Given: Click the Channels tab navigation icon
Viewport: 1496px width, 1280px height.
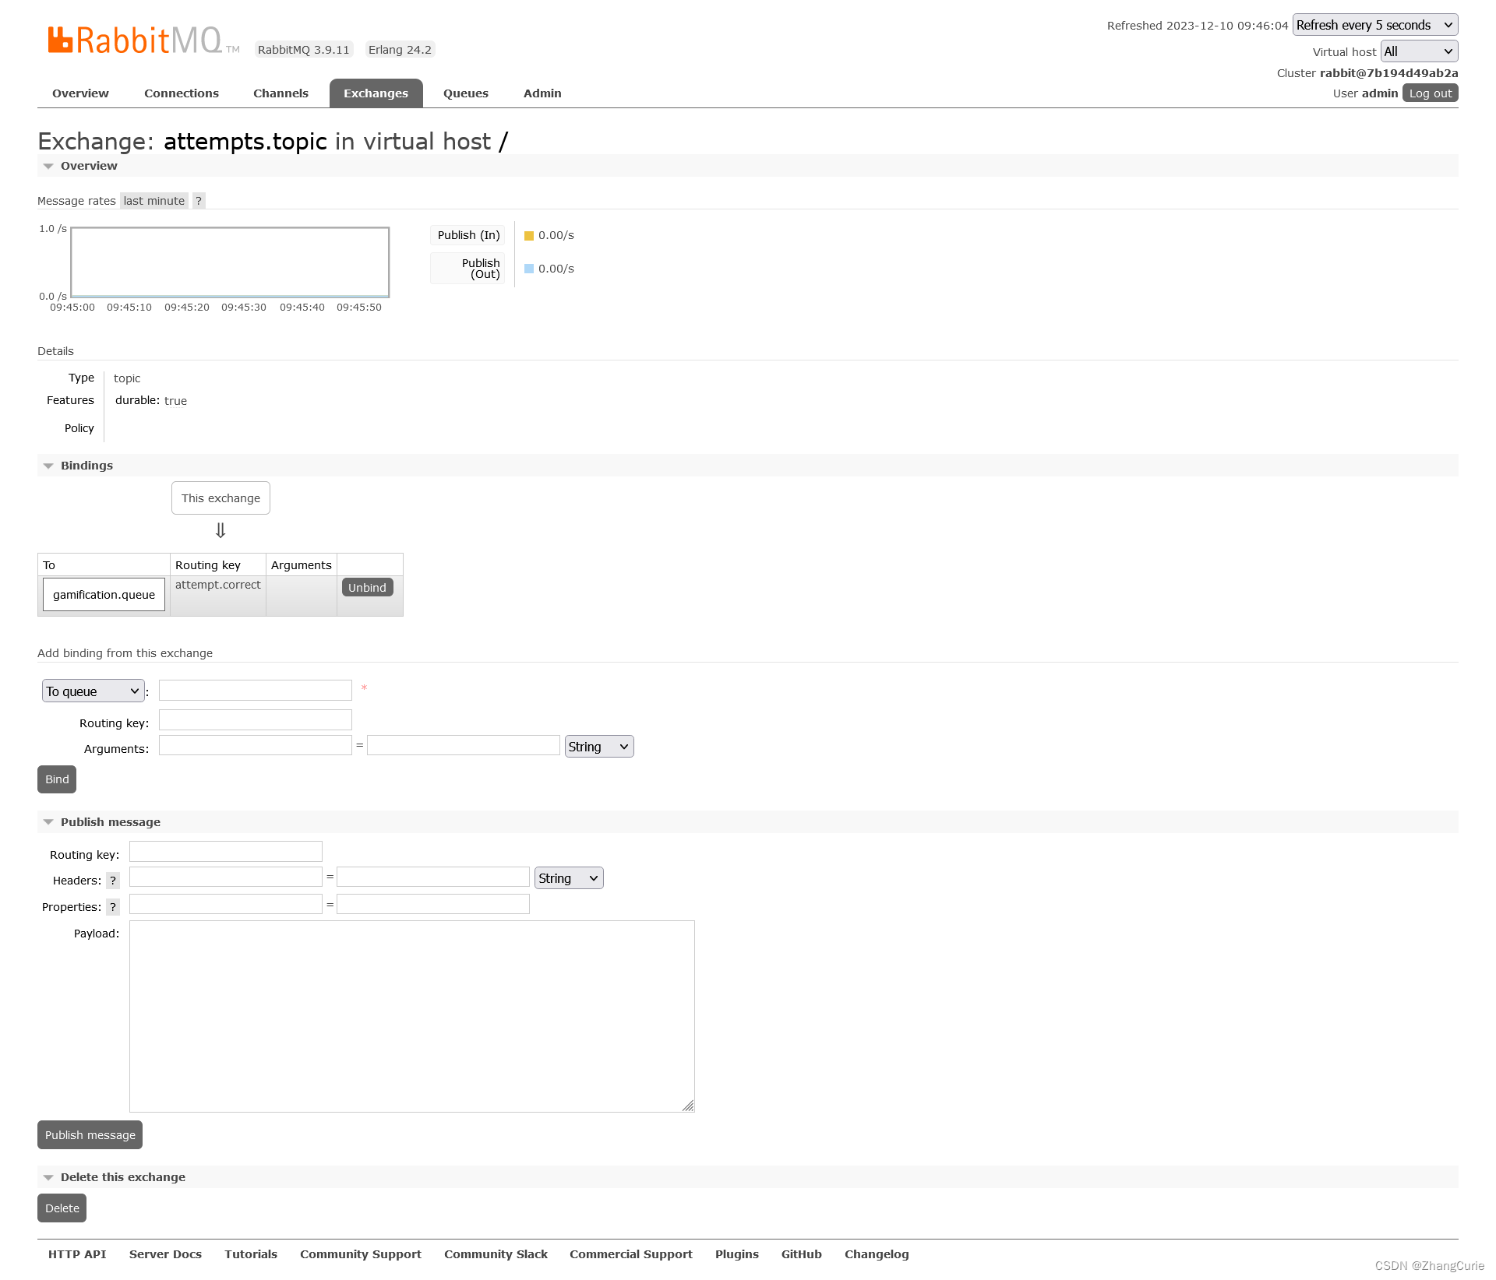Looking at the screenshot, I should click(281, 93).
